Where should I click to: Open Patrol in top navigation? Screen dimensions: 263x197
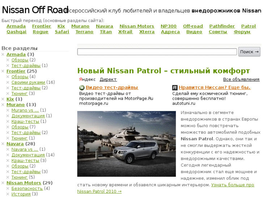tap(249, 26)
